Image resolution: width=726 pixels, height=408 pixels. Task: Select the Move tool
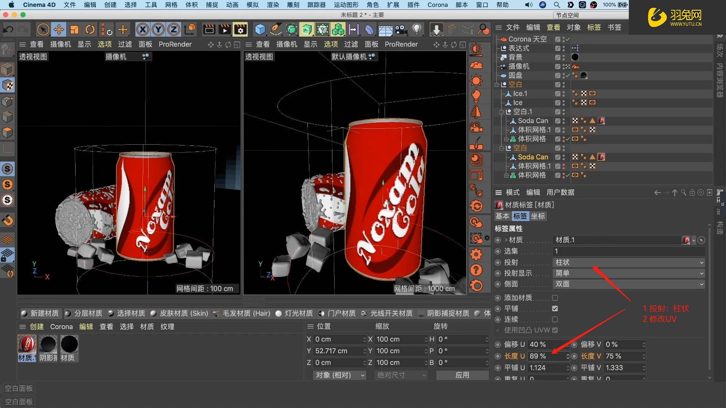(x=59, y=29)
